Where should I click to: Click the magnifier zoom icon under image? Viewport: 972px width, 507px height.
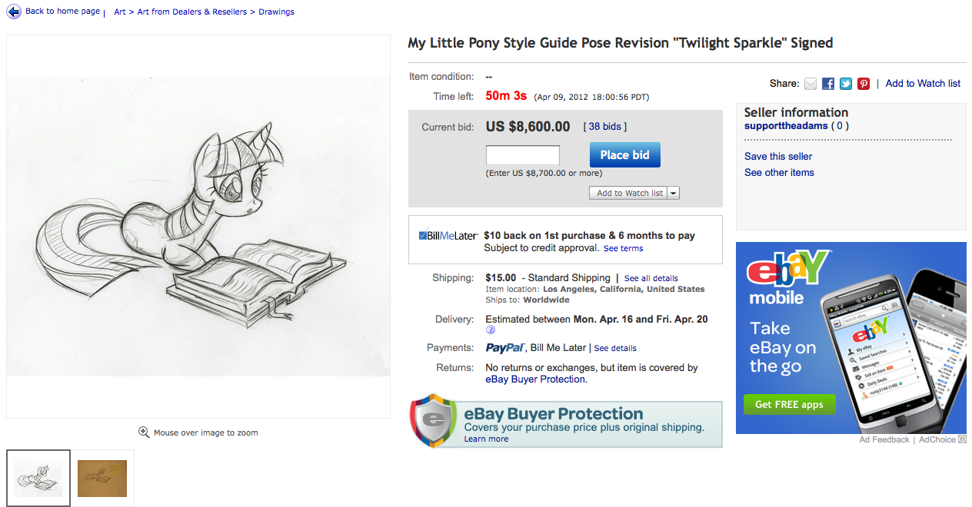144,432
